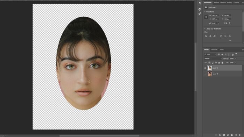
Task: Open the character styles icon in the side strip
Action: point(200,14)
